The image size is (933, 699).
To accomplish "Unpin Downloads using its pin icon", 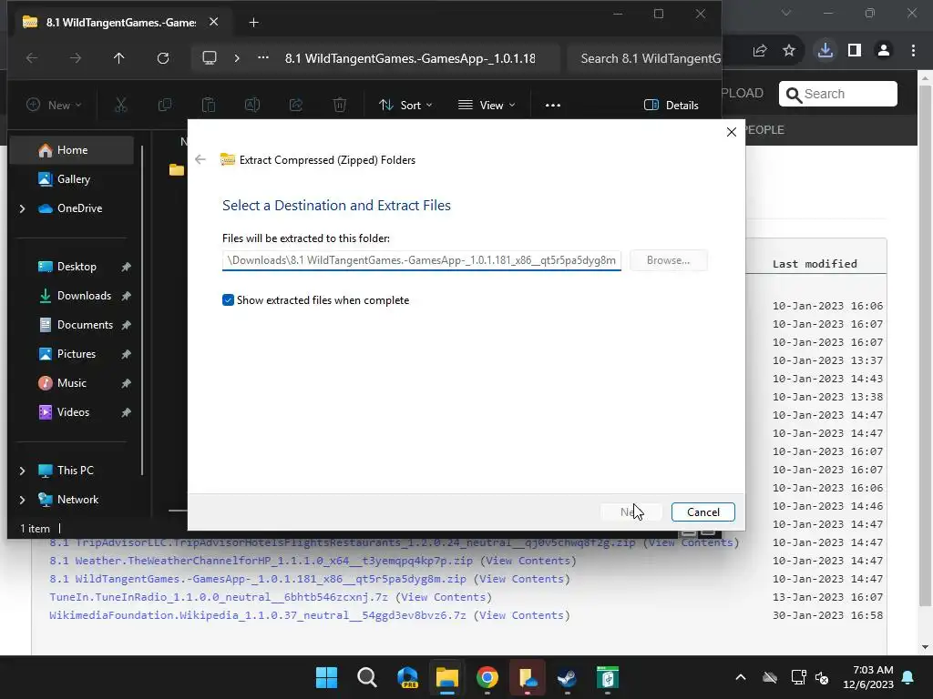I will (126, 296).
